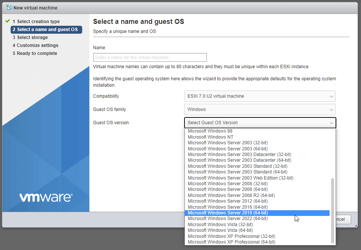Select Microsoft Windows Server 2003 (32-bit)
Screen dimensions: 361x250
pyautogui.click(x=257, y=143)
